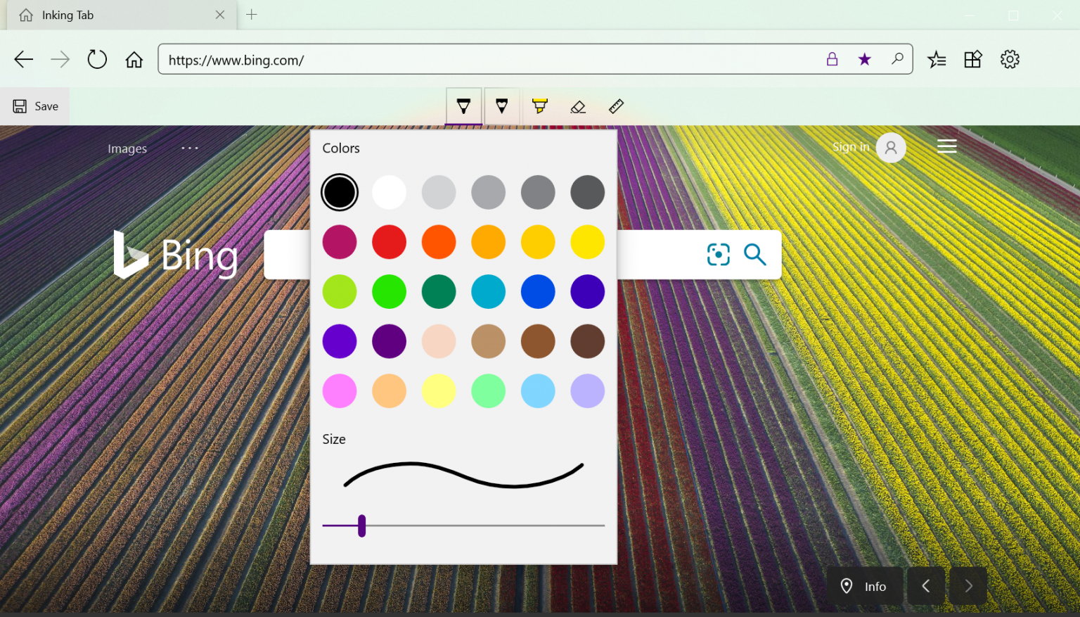Click the favorites star in address bar

coord(864,60)
